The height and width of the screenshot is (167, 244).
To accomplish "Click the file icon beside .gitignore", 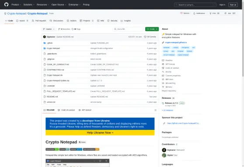I will point(45,59).
